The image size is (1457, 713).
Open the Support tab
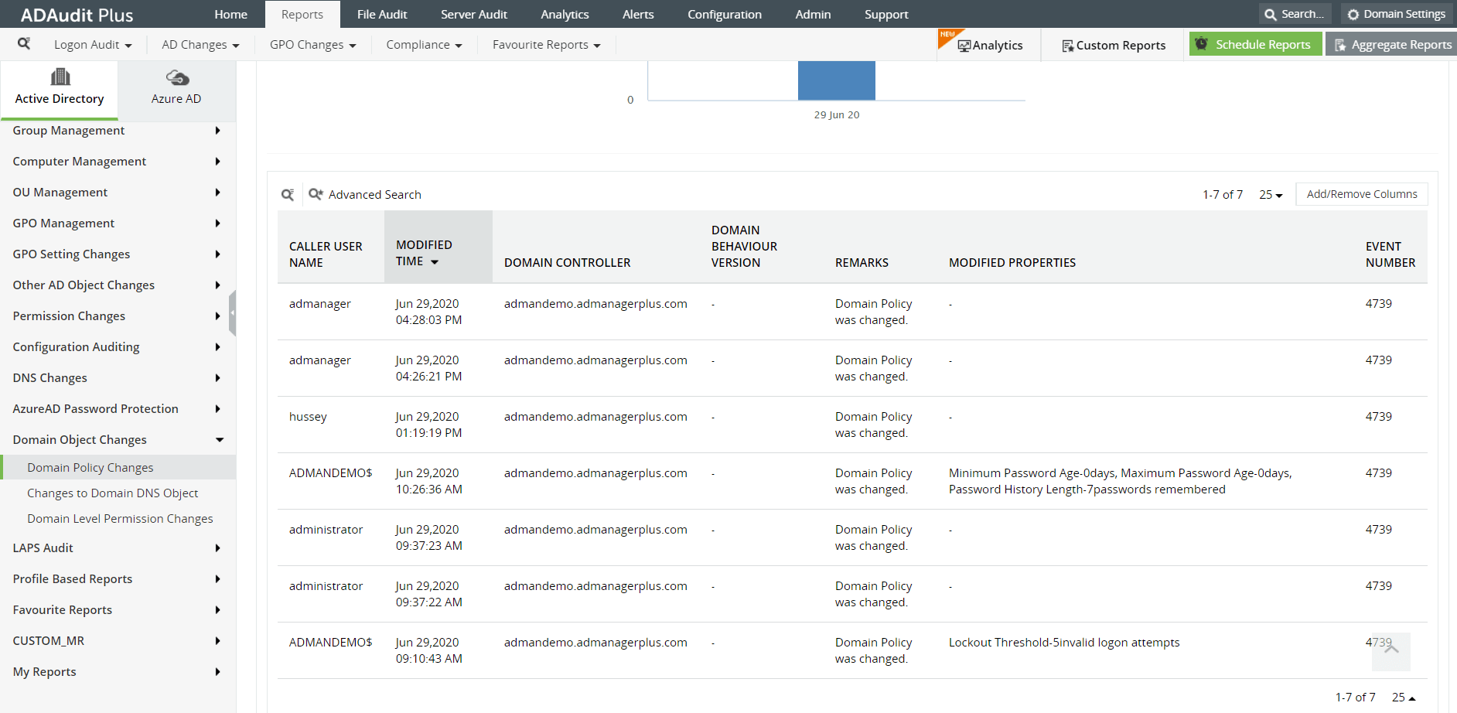[x=886, y=15]
